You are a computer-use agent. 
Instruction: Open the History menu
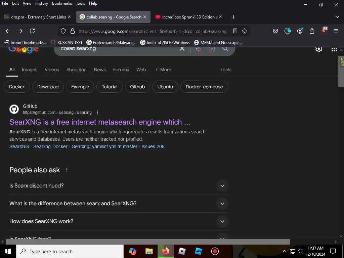[41, 3]
